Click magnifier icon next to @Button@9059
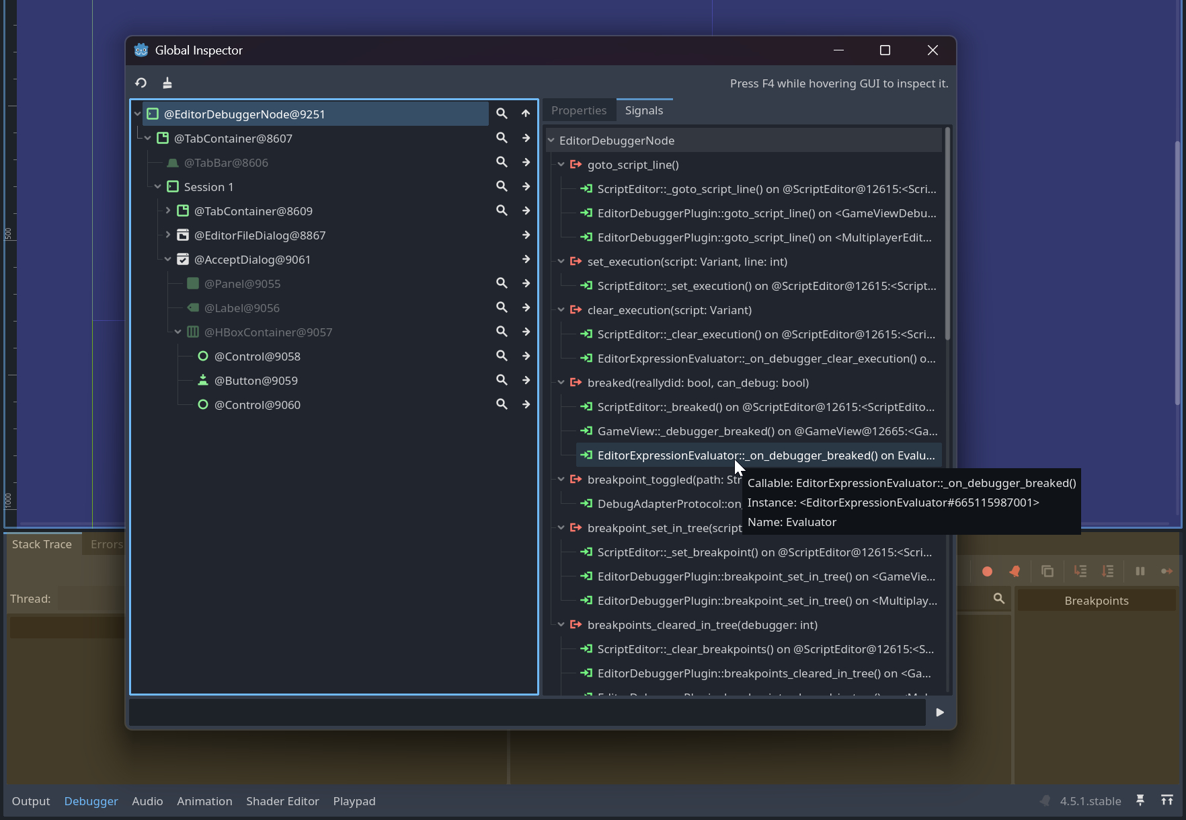This screenshot has width=1186, height=820. tap(502, 380)
